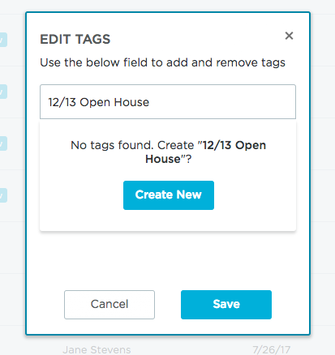Click the topmost blue tag chip at left edge
The width and height of the screenshot is (335, 355).
pos(3,40)
